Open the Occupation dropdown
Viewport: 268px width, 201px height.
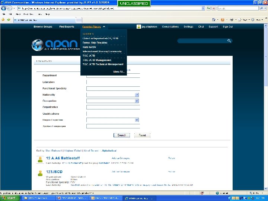[137, 101]
